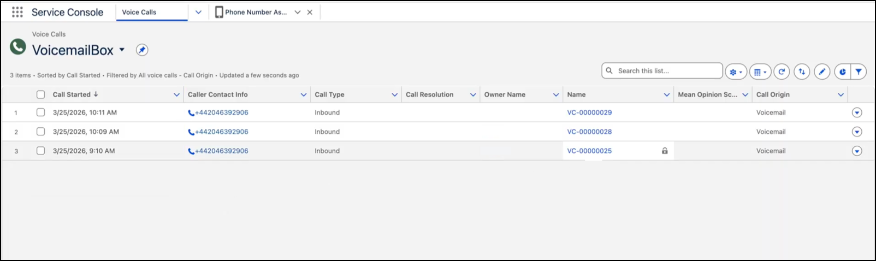Open the VoicemailBox list view dropdown
Image resolution: width=876 pixels, height=261 pixels.
[122, 50]
